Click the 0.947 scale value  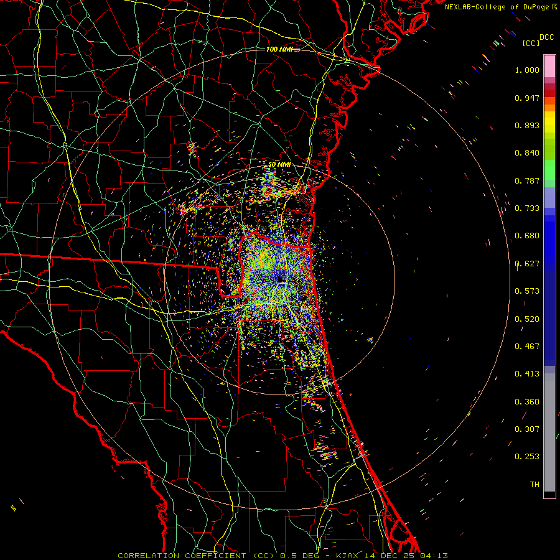(x=527, y=98)
